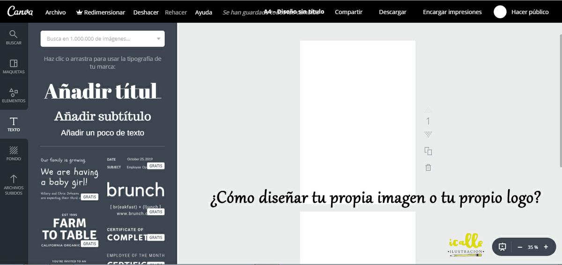Select the brunch text template
Screen dimensions: 562x265
[135, 198]
